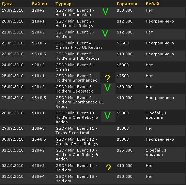Click the $50+4 buy-in cell
This screenshot has width=186, height=185.
pyautogui.click(x=38, y=176)
